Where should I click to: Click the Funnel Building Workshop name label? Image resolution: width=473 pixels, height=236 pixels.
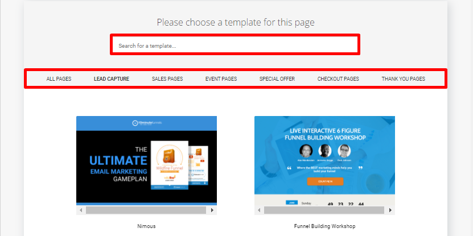click(324, 226)
